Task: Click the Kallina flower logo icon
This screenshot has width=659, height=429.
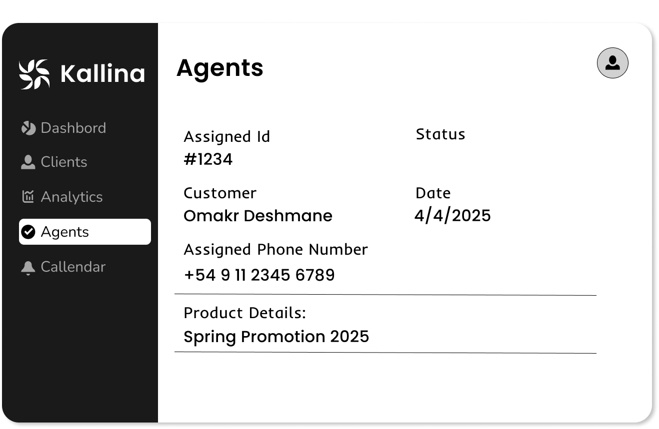Action: 33,73
